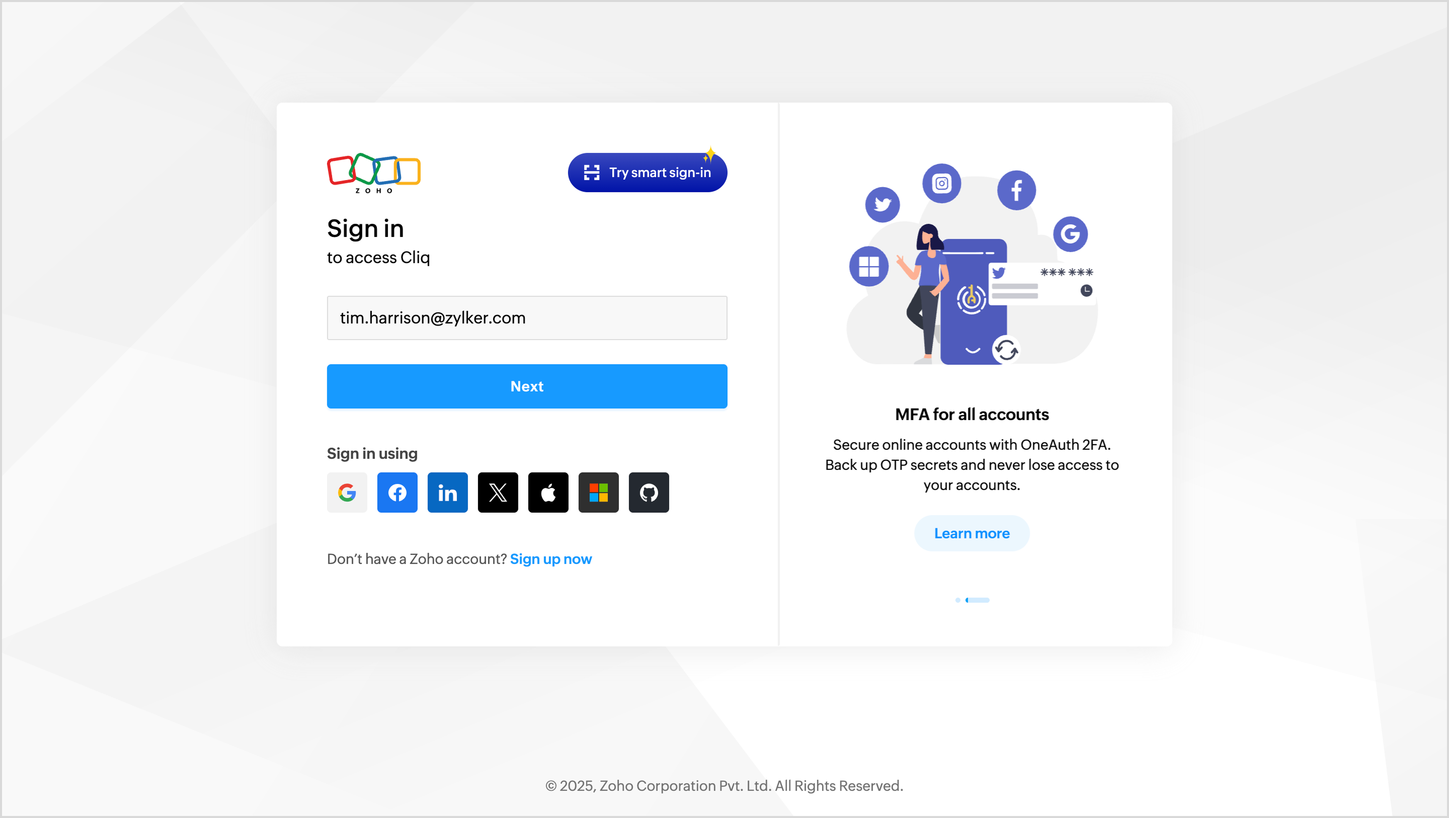Click the Zoho logo
The image size is (1449, 818).
point(374,173)
